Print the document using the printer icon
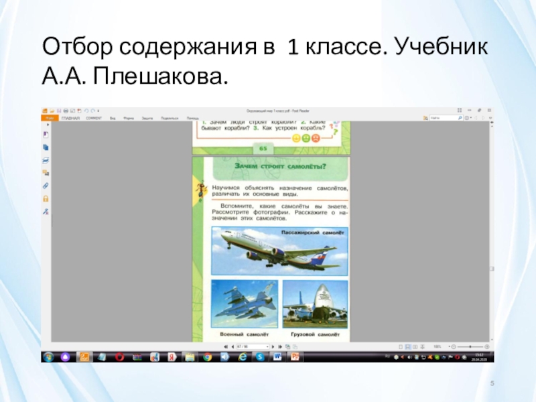Image resolution: width=536 pixels, height=402 pixels. click(x=66, y=111)
